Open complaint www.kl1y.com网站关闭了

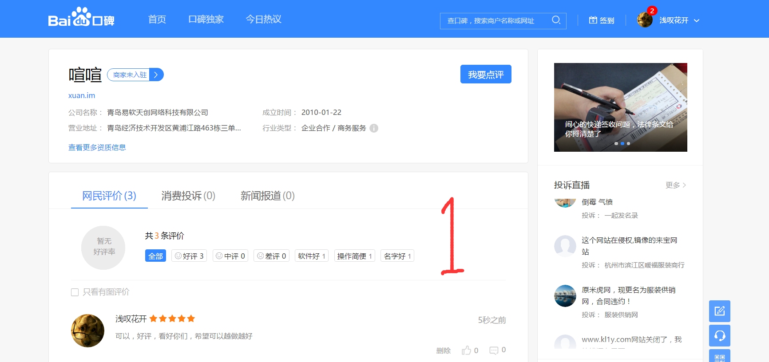tap(632, 339)
